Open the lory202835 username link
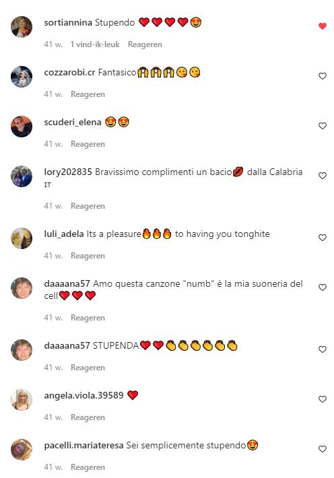Image resolution: width=334 pixels, height=478 pixels. point(68,172)
